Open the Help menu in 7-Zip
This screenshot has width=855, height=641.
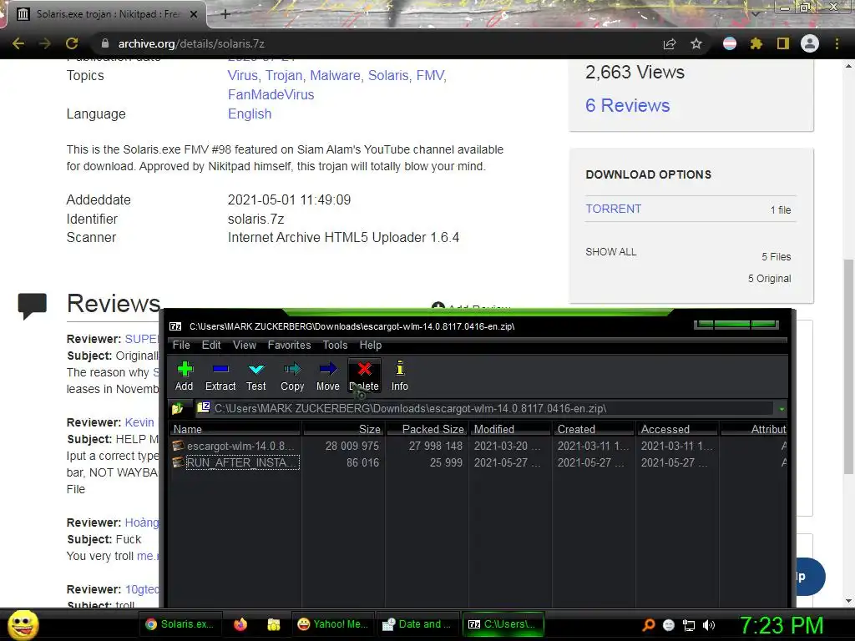(370, 345)
